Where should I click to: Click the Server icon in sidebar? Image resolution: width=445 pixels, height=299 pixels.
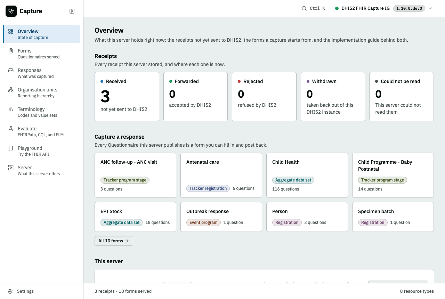click(11, 168)
